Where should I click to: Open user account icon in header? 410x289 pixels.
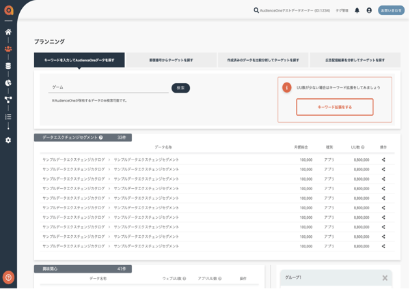click(x=369, y=10)
